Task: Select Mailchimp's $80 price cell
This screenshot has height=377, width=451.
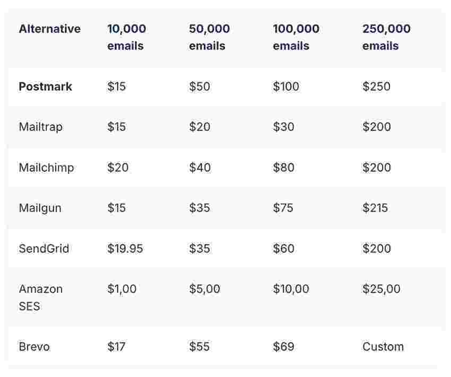Action: [283, 168]
